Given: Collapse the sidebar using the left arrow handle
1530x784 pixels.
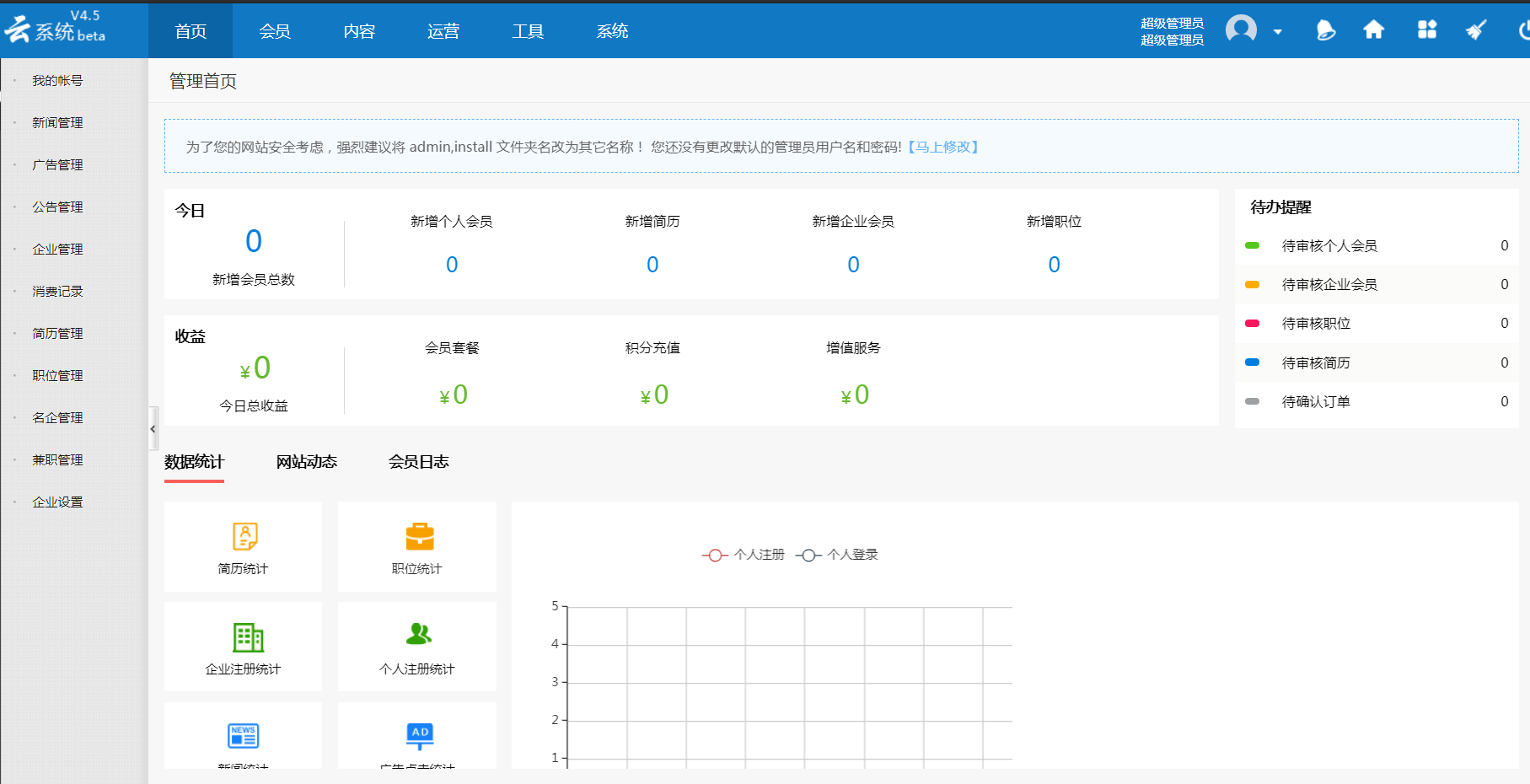Looking at the screenshot, I should (x=153, y=428).
